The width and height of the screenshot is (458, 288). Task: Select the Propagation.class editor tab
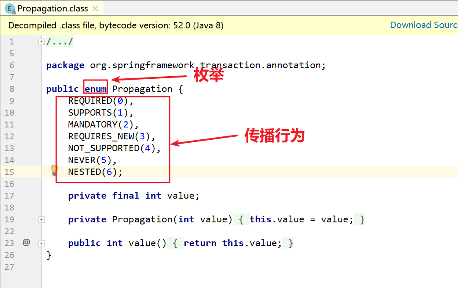(52, 8)
